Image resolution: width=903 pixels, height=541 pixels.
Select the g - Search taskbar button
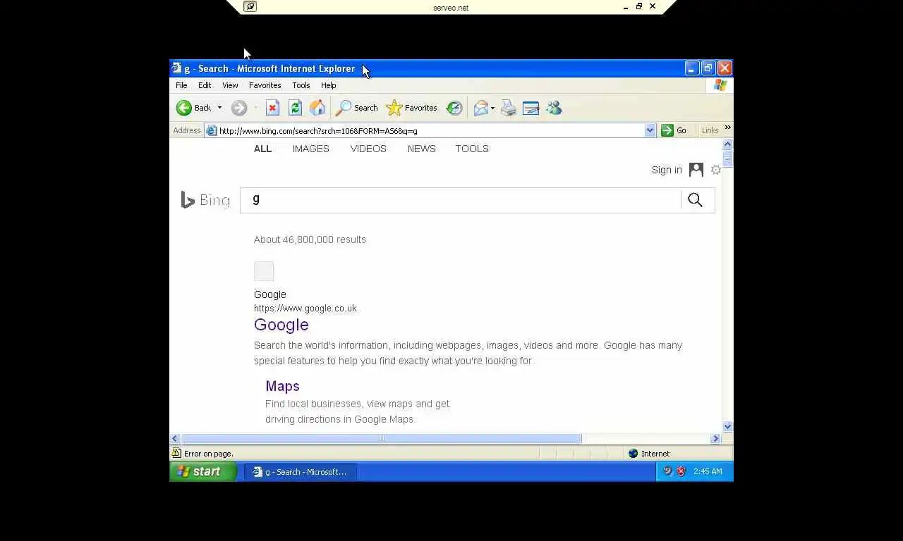301,472
